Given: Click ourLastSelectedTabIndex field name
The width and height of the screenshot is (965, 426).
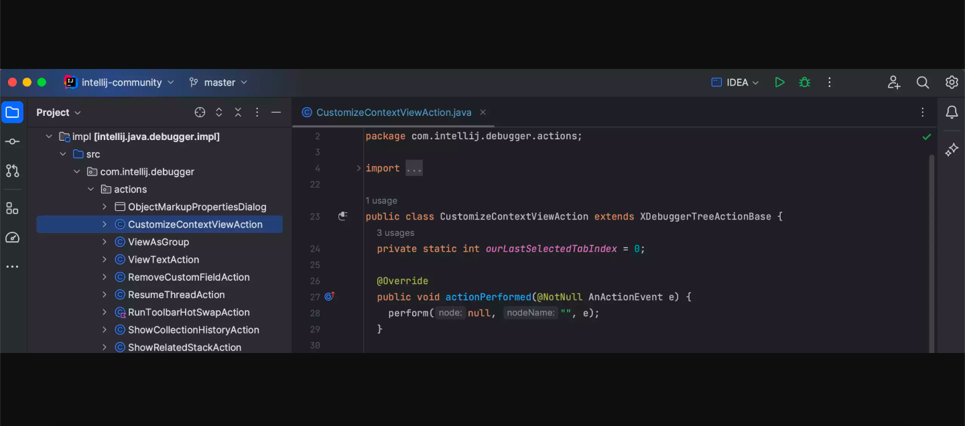Looking at the screenshot, I should pyautogui.click(x=552, y=248).
